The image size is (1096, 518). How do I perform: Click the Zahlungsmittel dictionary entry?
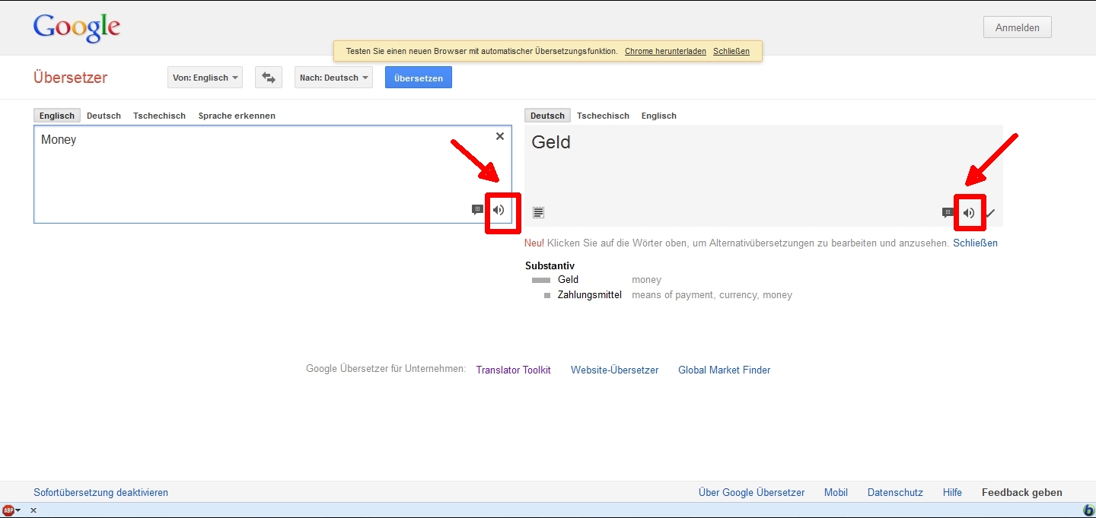click(589, 295)
